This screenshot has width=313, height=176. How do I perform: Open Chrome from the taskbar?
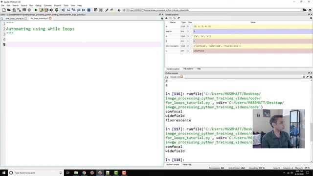pos(84,173)
